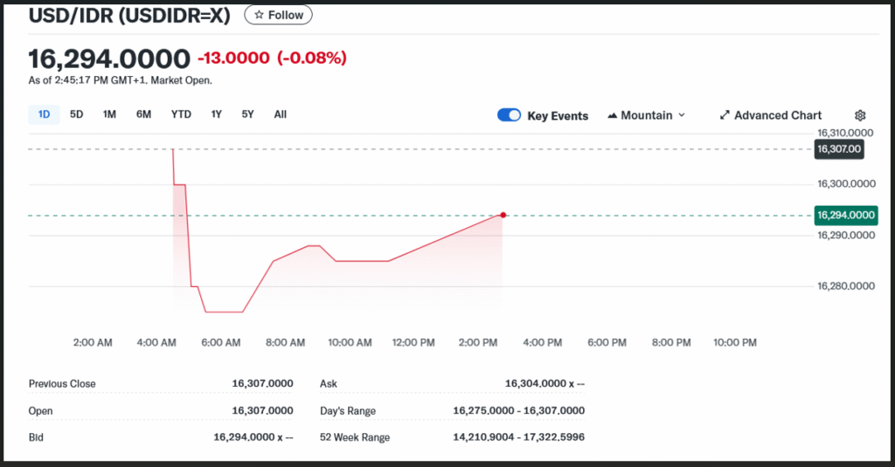
Task: Click the chart settings gear icon
Action: point(860,115)
